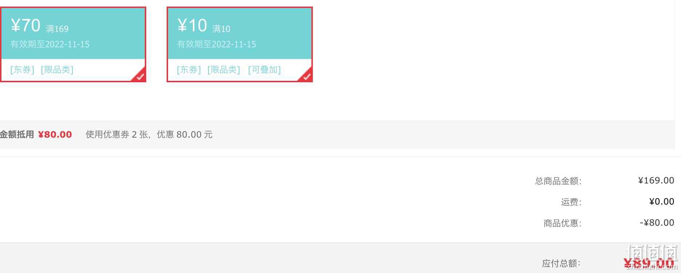The width and height of the screenshot is (681, 273).
Task: Click the 商品优惠 -¥80.00 value
Action: coord(657,223)
